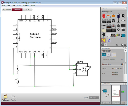The height and width of the screenshot is (106, 128).
Task: Open the Zoom percentage combo box
Action: click(x=94, y=98)
